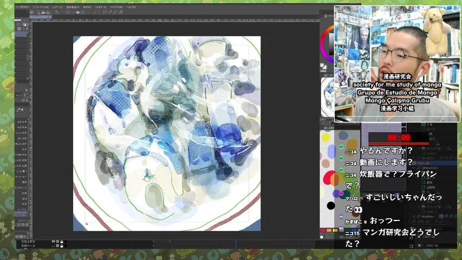Collapse the GPencil.022 item in outliner
Image resolution: width=462 pixels, height=260 pixels.
coord(414,168)
